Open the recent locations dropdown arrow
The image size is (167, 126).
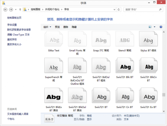click(x=16, y=10)
